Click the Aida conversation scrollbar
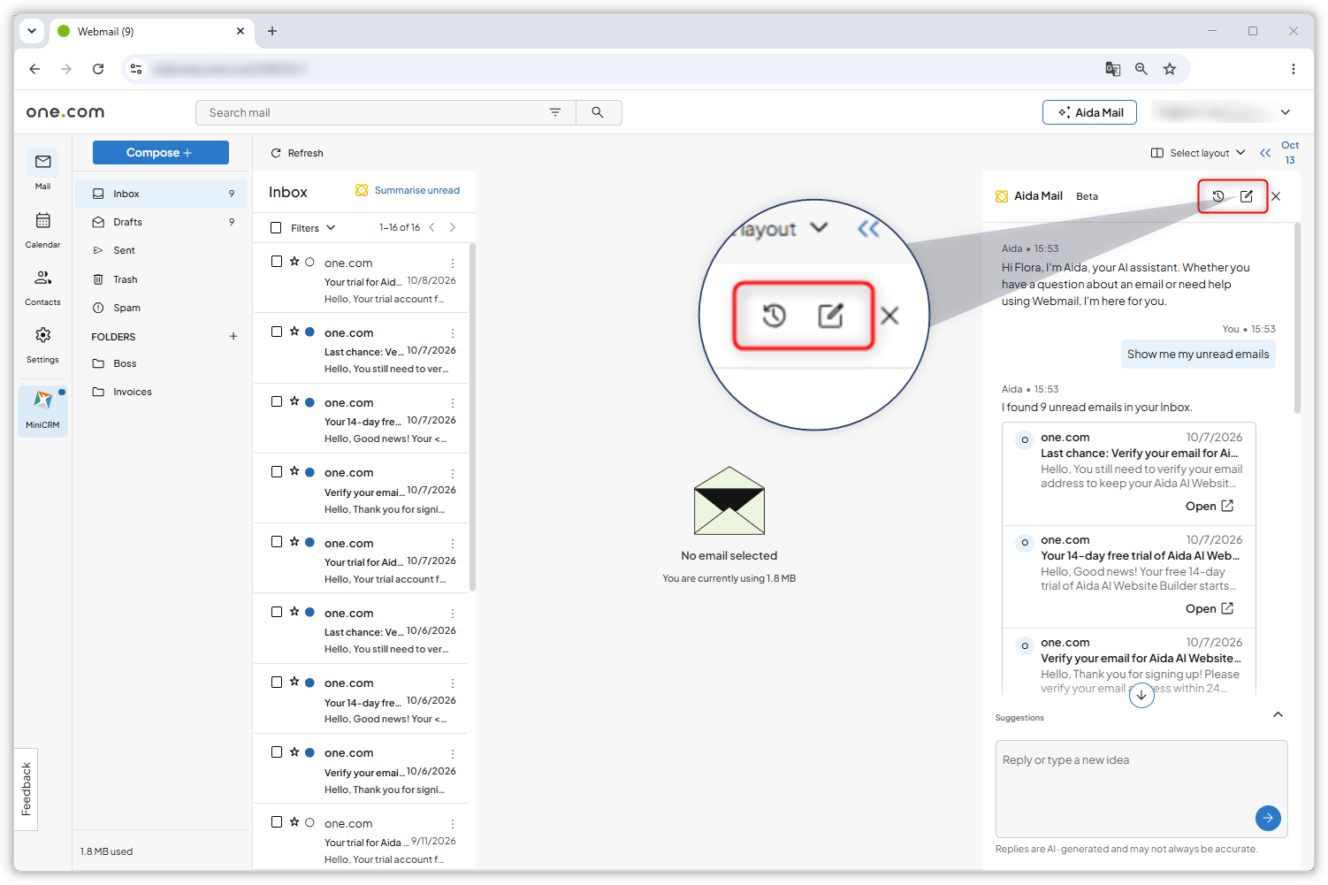Screen dimensions: 1328x885 point(1297,318)
